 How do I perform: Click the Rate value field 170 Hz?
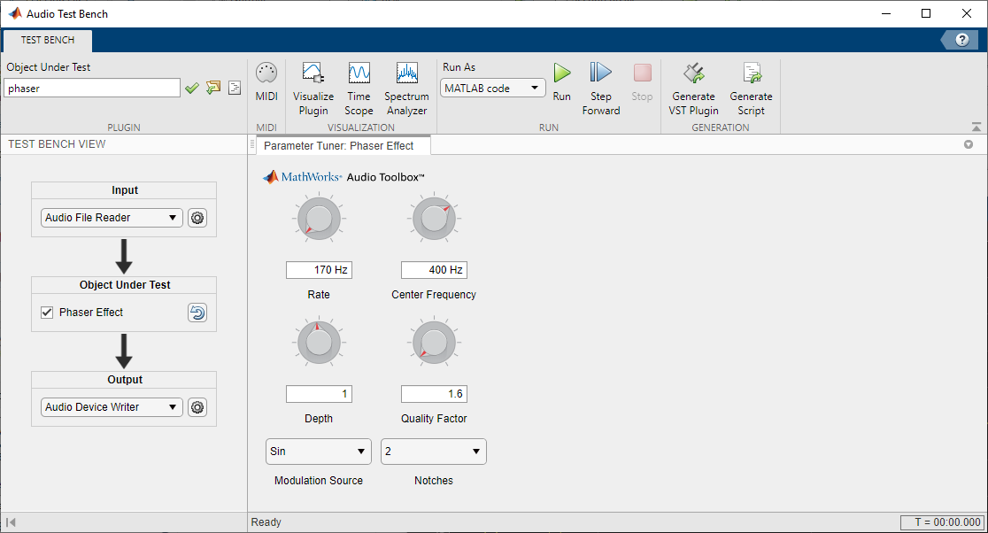pyautogui.click(x=319, y=270)
